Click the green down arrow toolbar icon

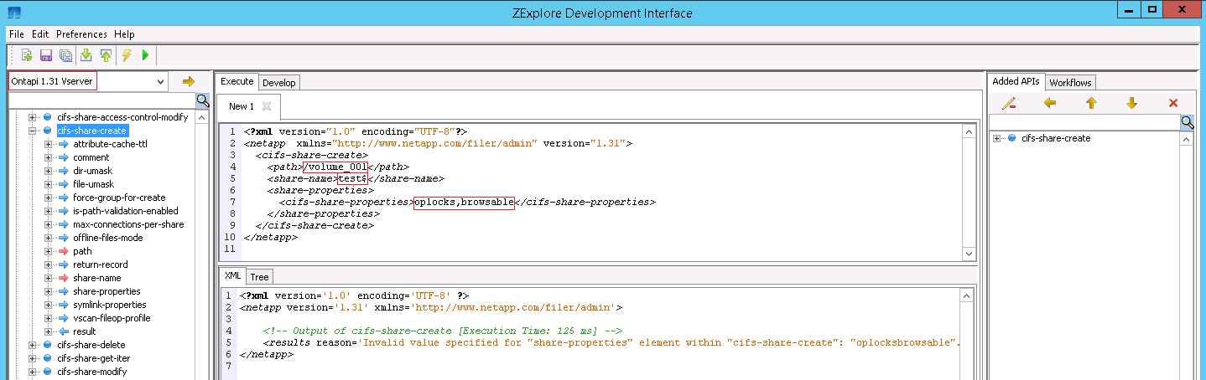(86, 55)
